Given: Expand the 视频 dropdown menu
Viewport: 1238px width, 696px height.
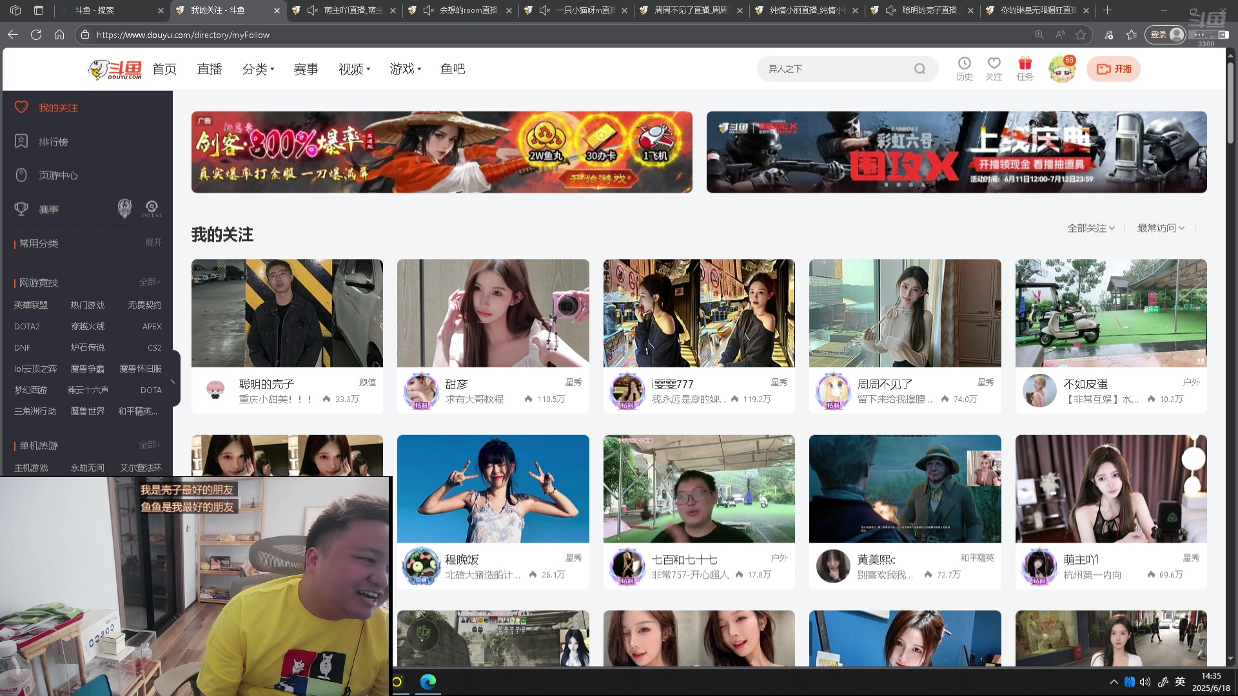Looking at the screenshot, I should click(x=354, y=69).
